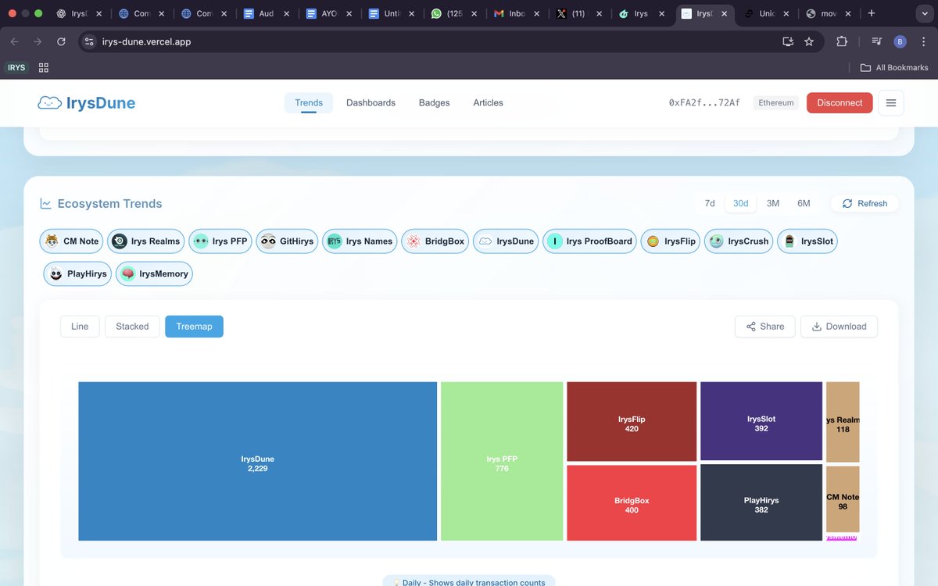Click the IrysDune cloud logo icon

pyautogui.click(x=49, y=102)
